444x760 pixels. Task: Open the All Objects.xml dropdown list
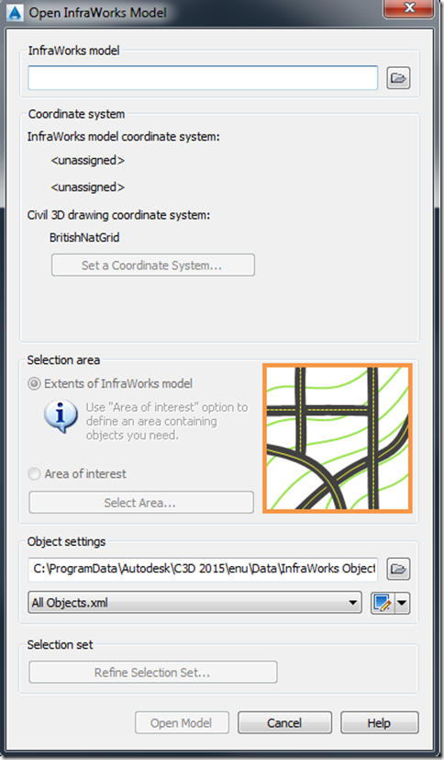click(x=194, y=603)
